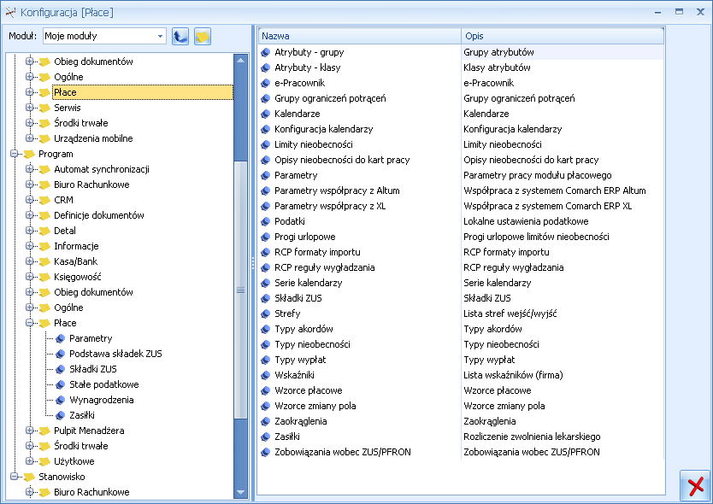Open the Definicje dokumentów folder

(98, 215)
